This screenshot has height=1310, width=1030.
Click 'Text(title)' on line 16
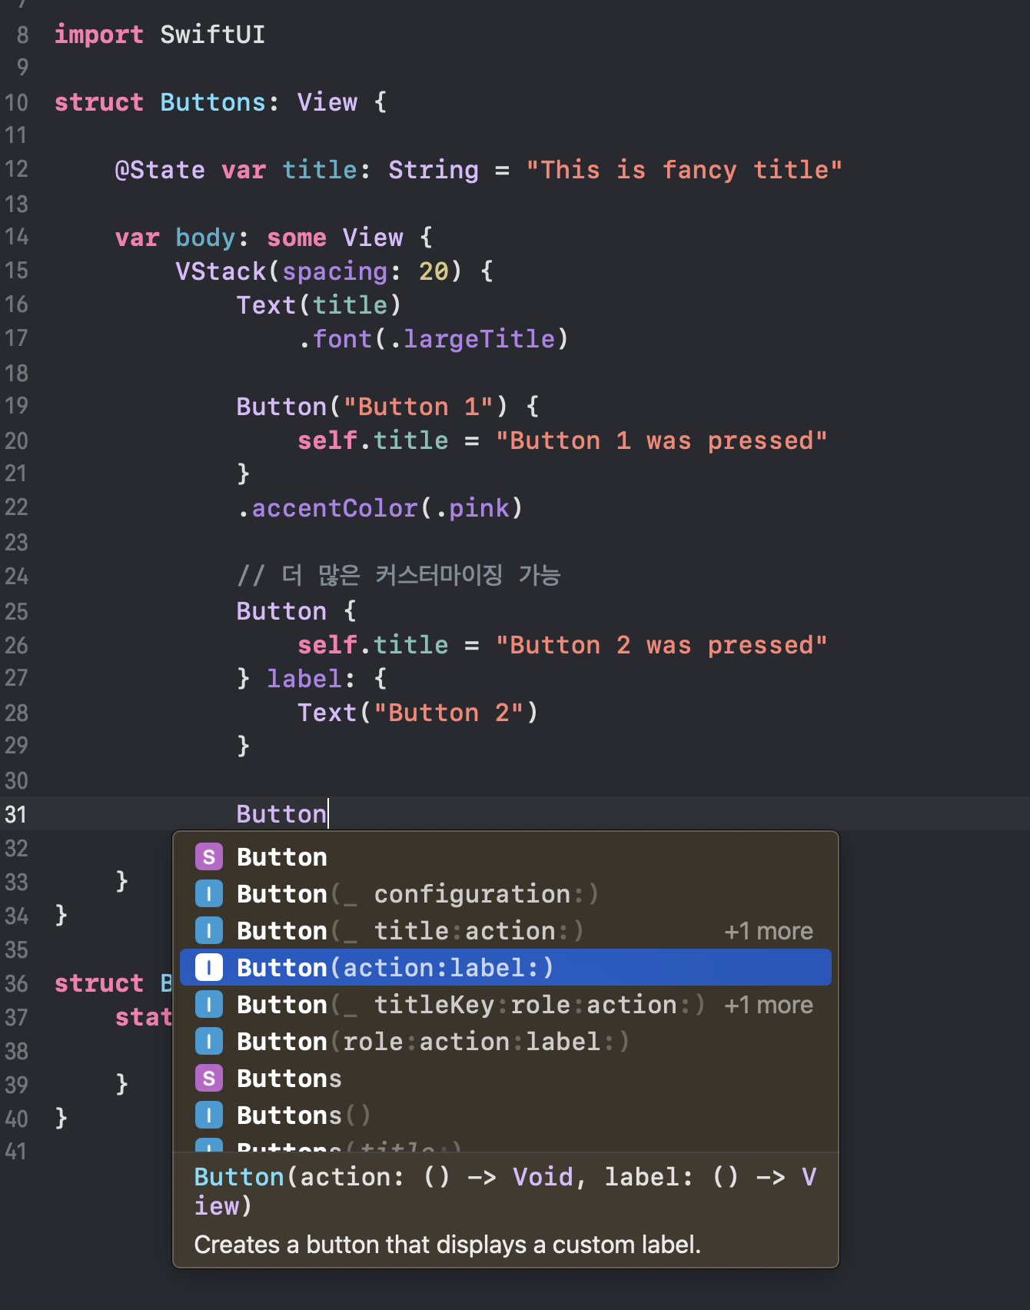(x=319, y=305)
